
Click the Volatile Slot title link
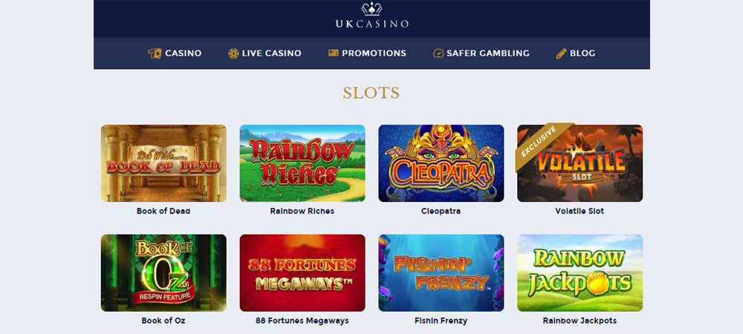click(x=580, y=211)
